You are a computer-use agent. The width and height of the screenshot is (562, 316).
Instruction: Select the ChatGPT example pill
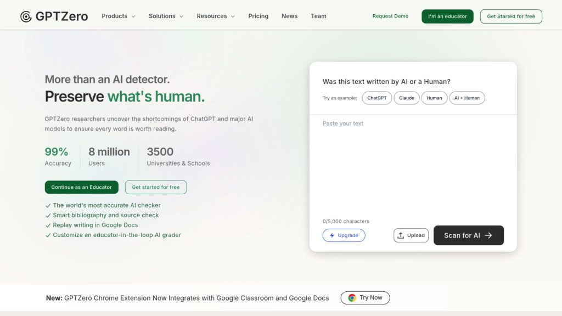click(x=376, y=98)
